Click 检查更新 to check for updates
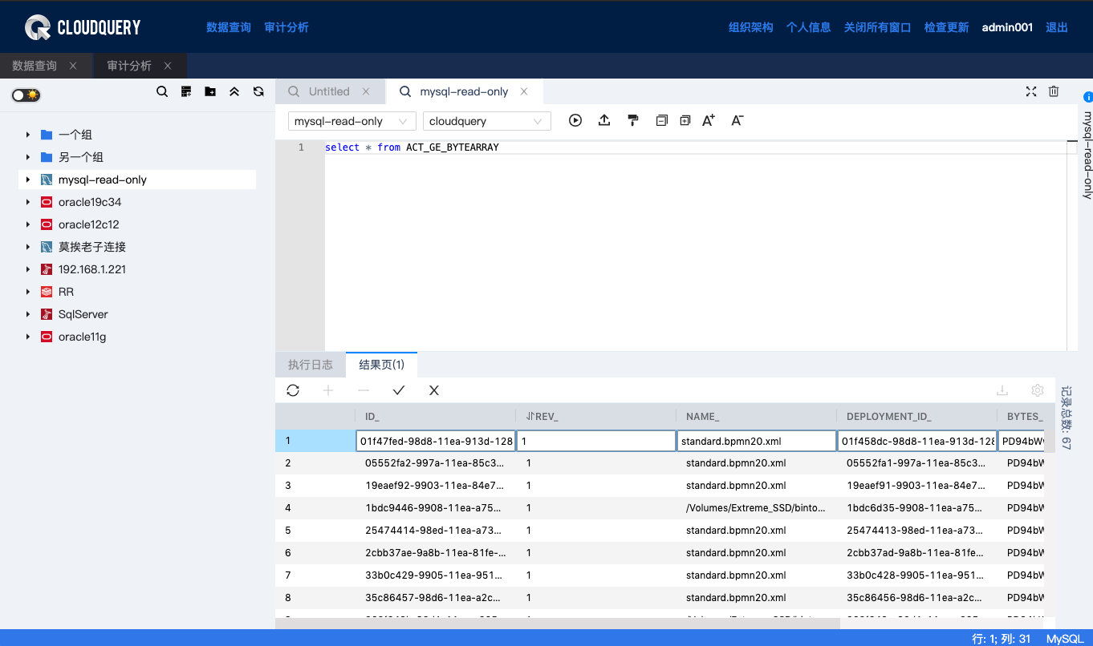Image resolution: width=1093 pixels, height=646 pixels. click(946, 26)
